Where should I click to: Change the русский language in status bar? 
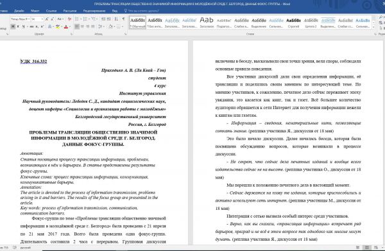pyautogui.click(x=25, y=248)
